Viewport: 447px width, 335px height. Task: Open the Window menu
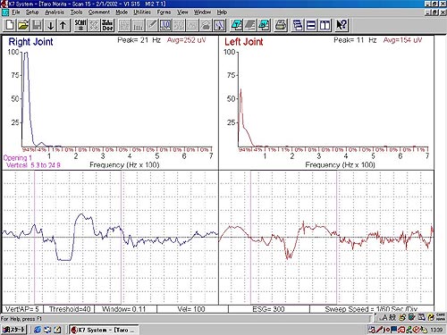click(202, 13)
